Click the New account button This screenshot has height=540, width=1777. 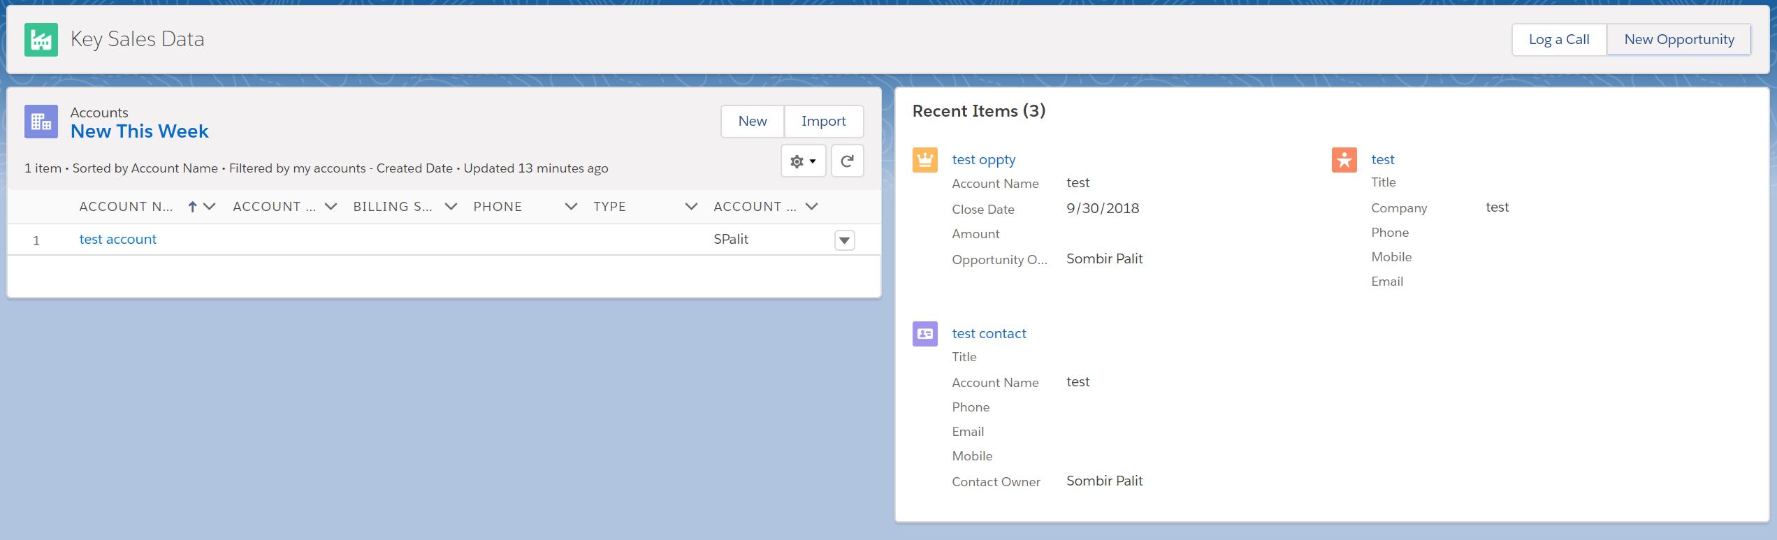(x=752, y=122)
